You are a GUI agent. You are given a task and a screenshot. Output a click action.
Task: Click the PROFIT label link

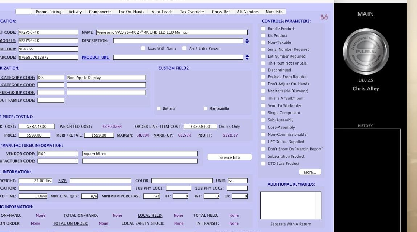(204, 135)
